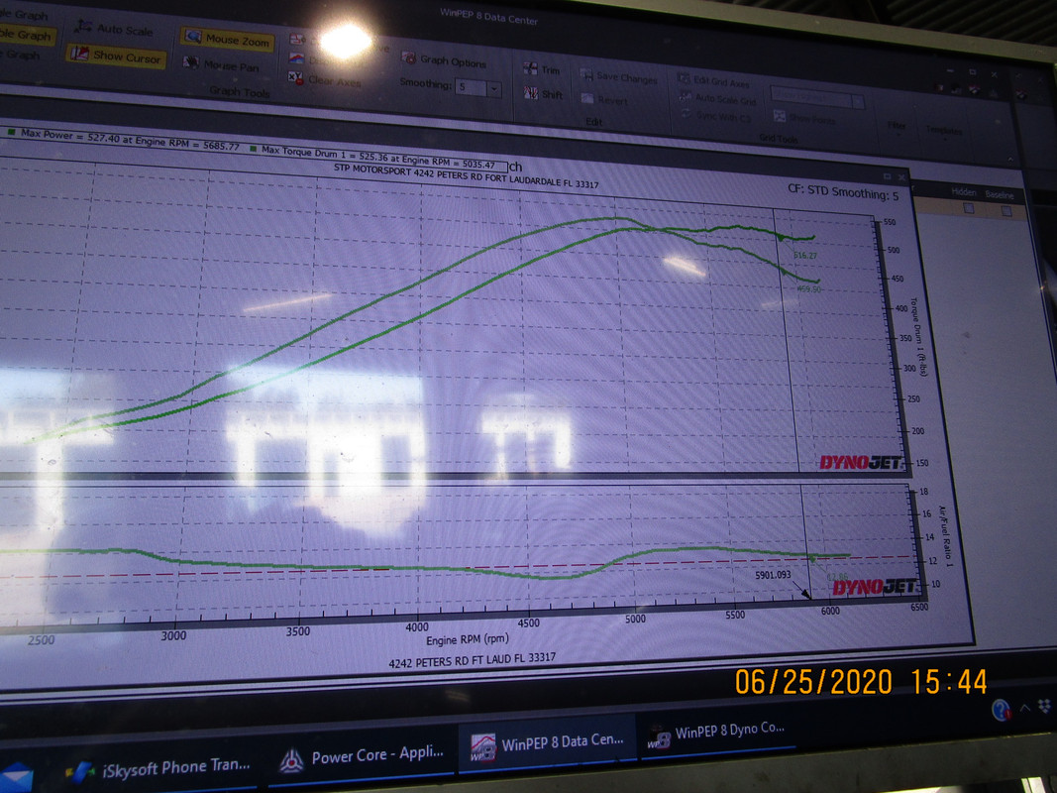Viewport: 1057px width, 793px height.
Task: Click the Shift tool icon
Action: 532,92
